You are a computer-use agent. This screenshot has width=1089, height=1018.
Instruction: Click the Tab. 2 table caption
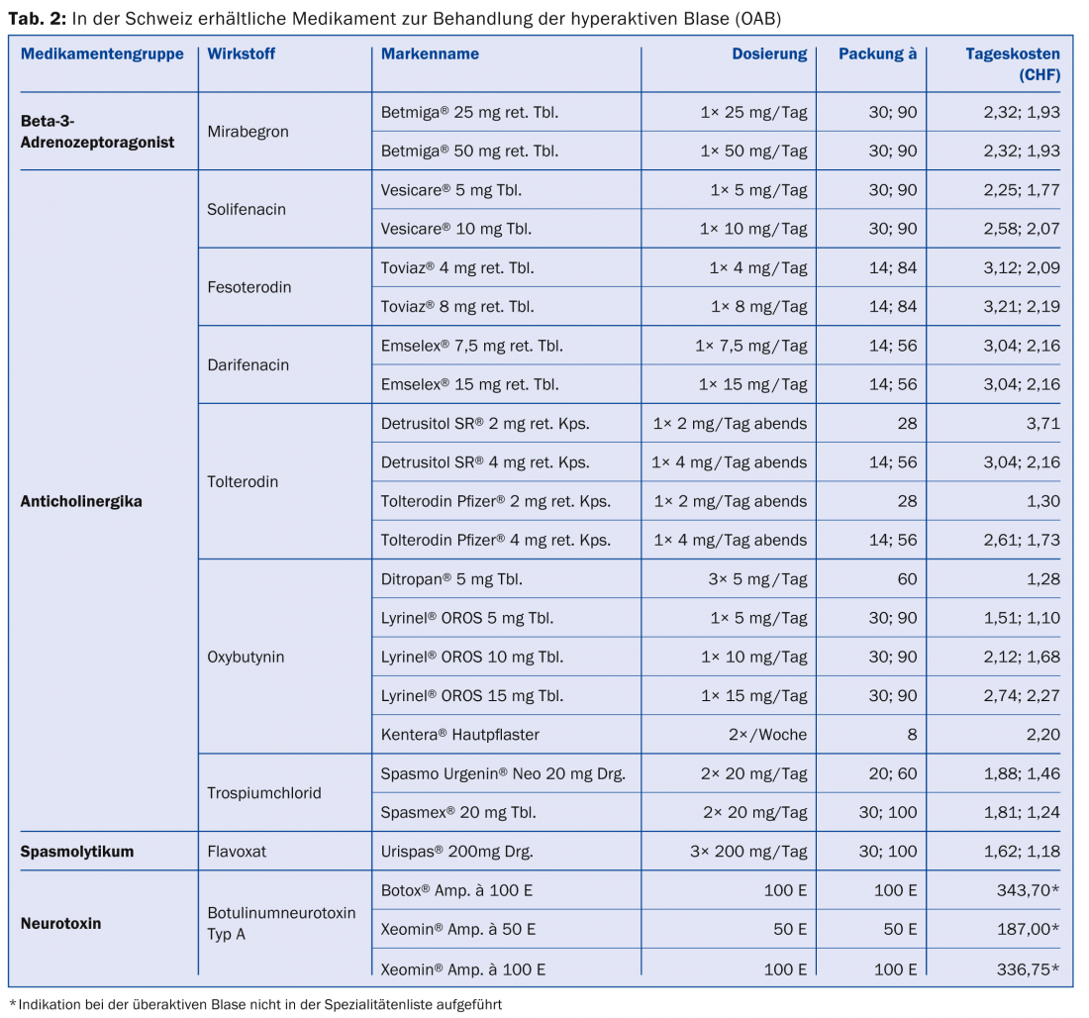point(394,19)
